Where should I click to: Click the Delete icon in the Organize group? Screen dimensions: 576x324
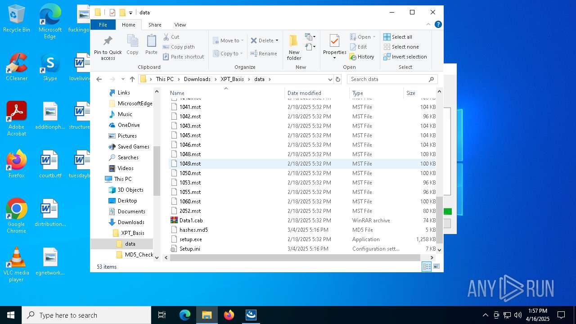click(x=254, y=40)
